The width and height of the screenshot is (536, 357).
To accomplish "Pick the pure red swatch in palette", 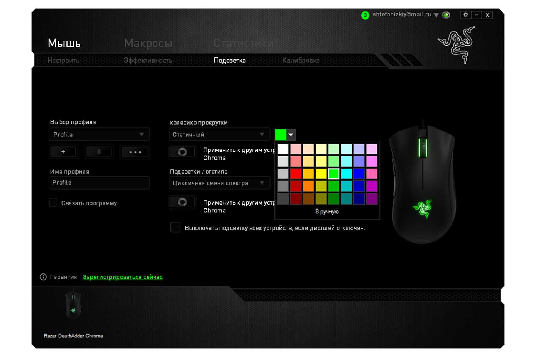I will (296, 174).
